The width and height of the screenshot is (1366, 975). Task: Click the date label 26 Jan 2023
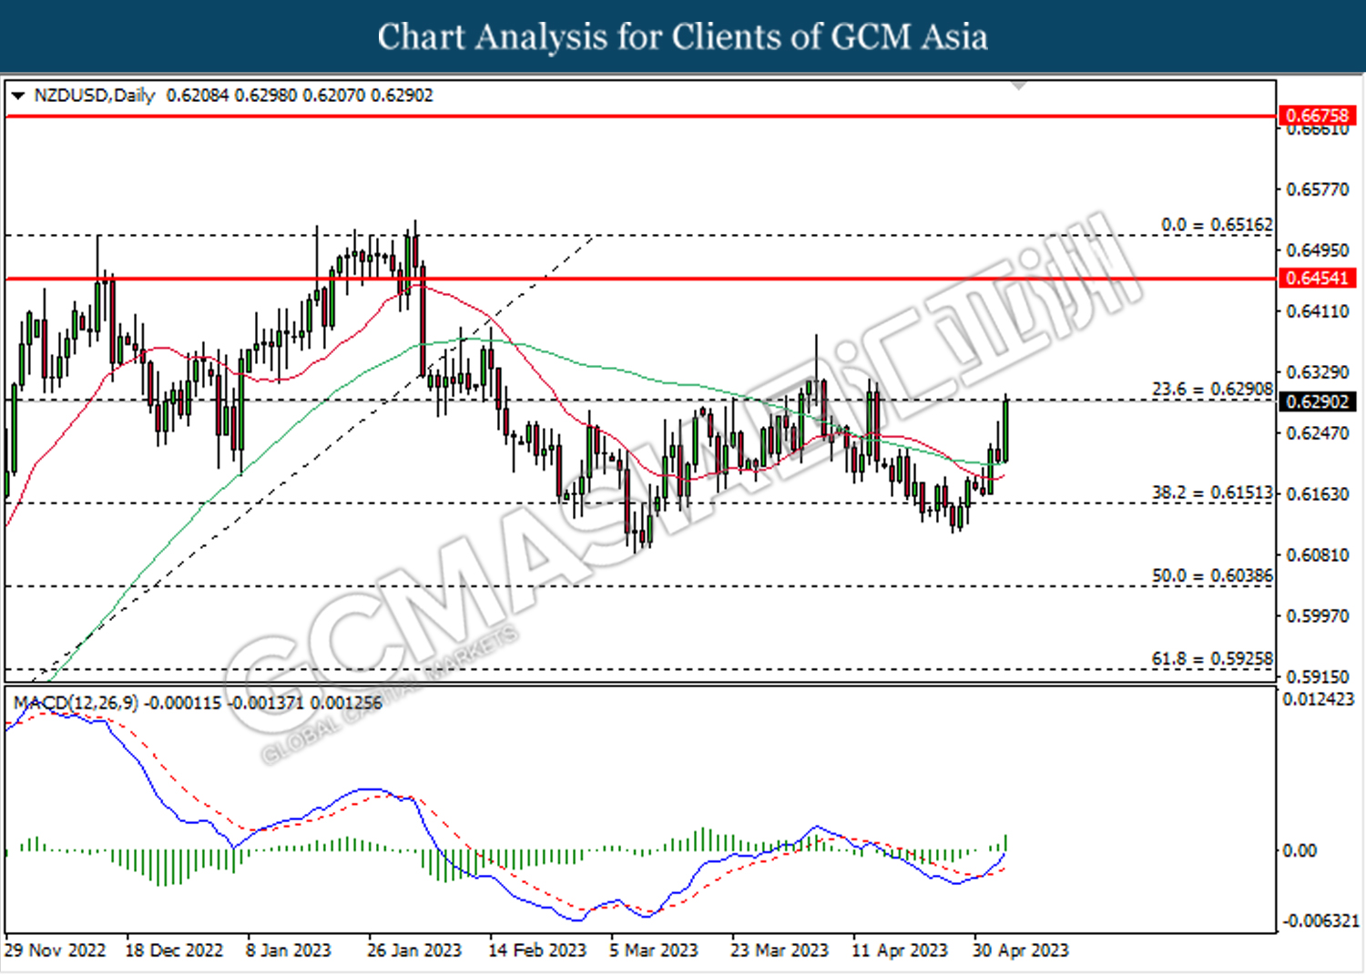(414, 950)
